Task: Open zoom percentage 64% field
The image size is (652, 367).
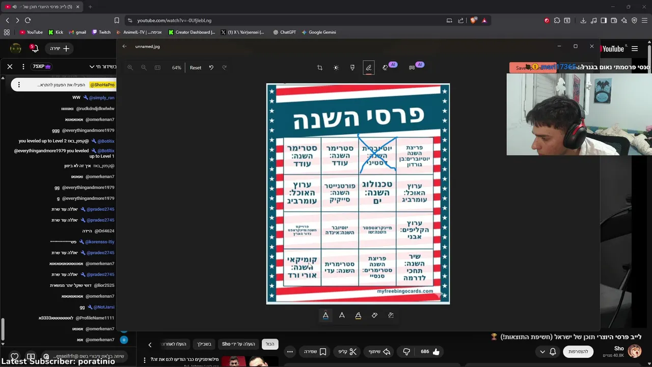Action: [x=176, y=67]
